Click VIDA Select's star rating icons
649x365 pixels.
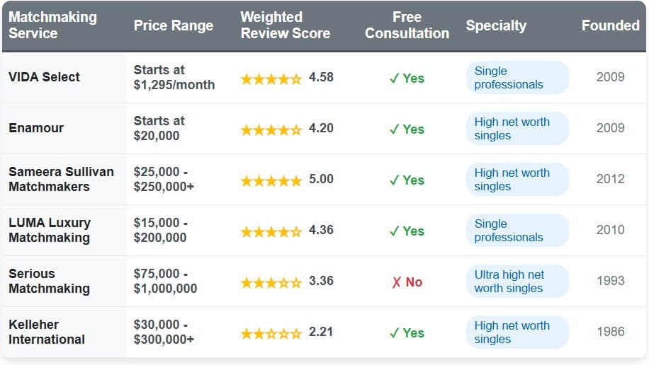[x=271, y=79]
